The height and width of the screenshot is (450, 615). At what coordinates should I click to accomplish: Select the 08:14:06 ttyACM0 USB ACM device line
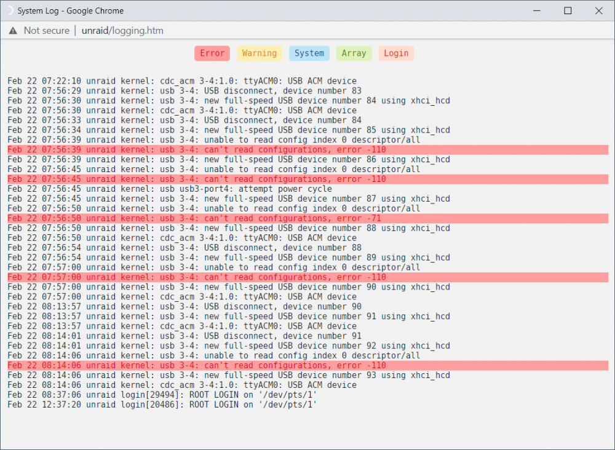[x=182, y=385]
